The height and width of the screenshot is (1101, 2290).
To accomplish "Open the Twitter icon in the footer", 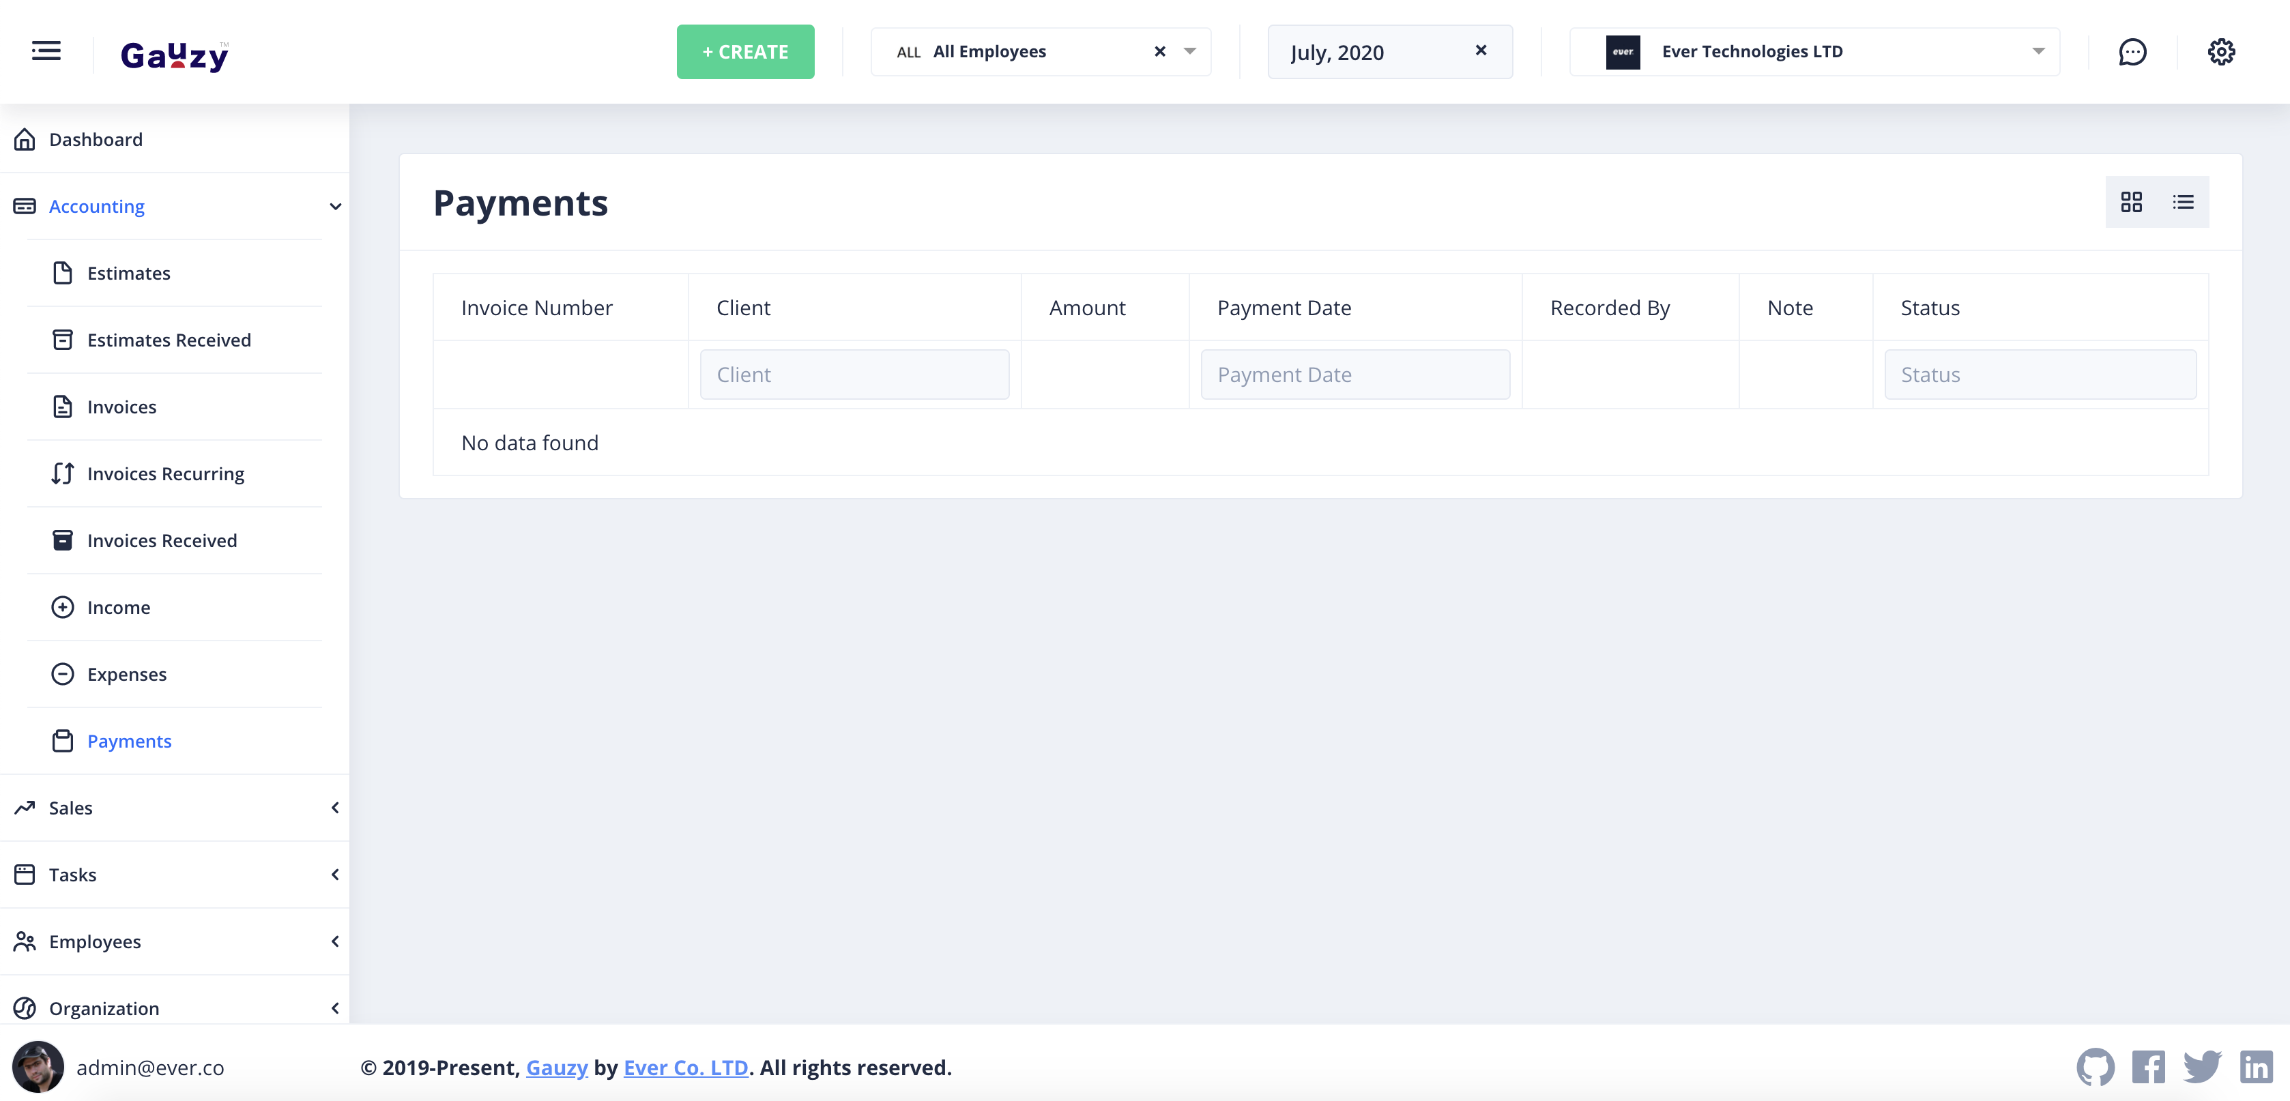I will coord(2202,1066).
